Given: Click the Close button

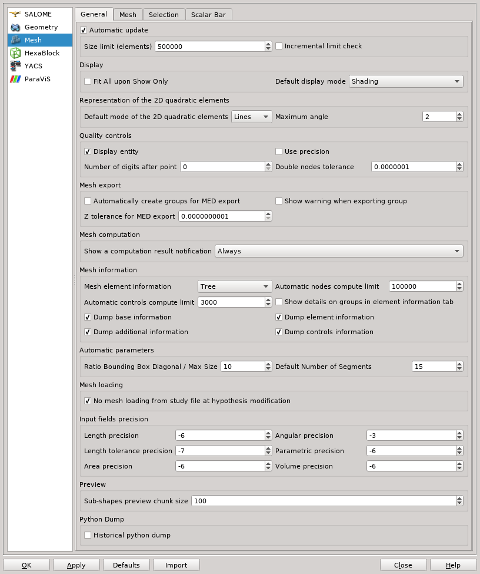Looking at the screenshot, I should [x=403, y=565].
